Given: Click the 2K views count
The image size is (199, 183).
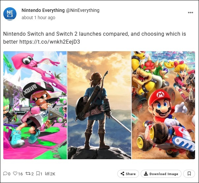Looking at the screenshot, I should (x=52, y=174).
